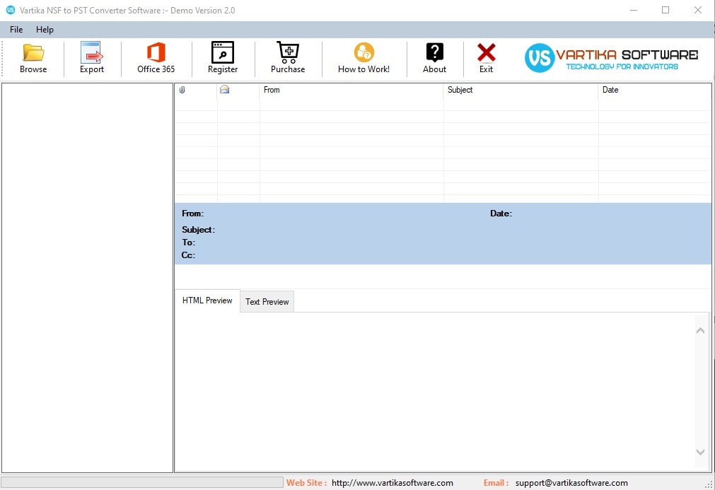Click the "Cc:" label in message header
The height and width of the screenshot is (490, 715).
tap(188, 255)
